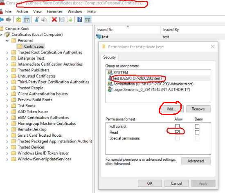Click the Add... button

171,109
